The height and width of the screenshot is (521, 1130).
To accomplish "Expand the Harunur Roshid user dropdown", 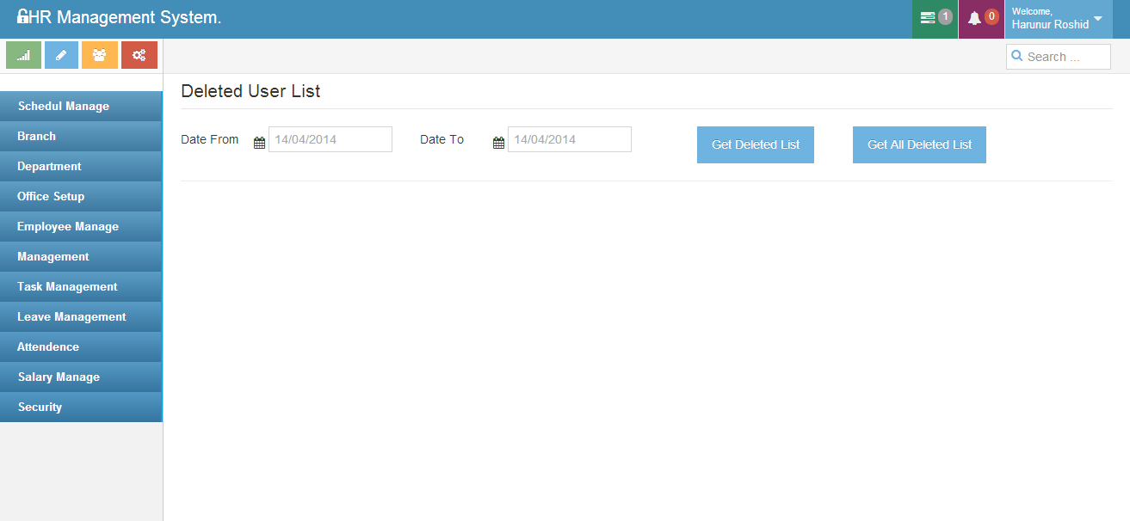I will pos(1058,19).
